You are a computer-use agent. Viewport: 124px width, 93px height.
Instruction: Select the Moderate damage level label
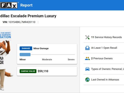(47, 59)
